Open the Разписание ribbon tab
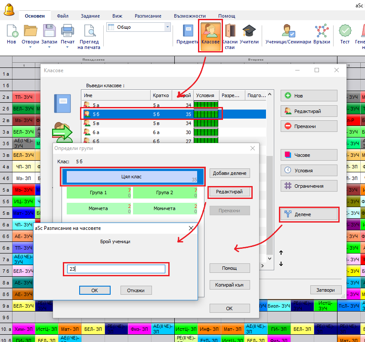This screenshot has width=365, height=342. tap(148, 16)
